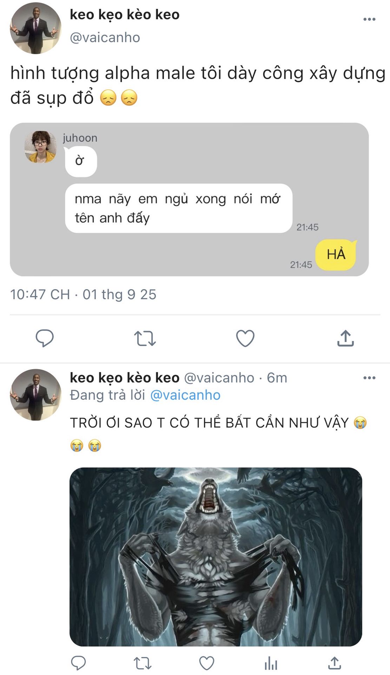Click the blue @vaicanho reply mention link

click(185, 395)
